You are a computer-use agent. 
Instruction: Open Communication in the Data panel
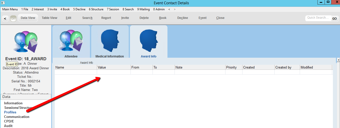click(x=17, y=117)
